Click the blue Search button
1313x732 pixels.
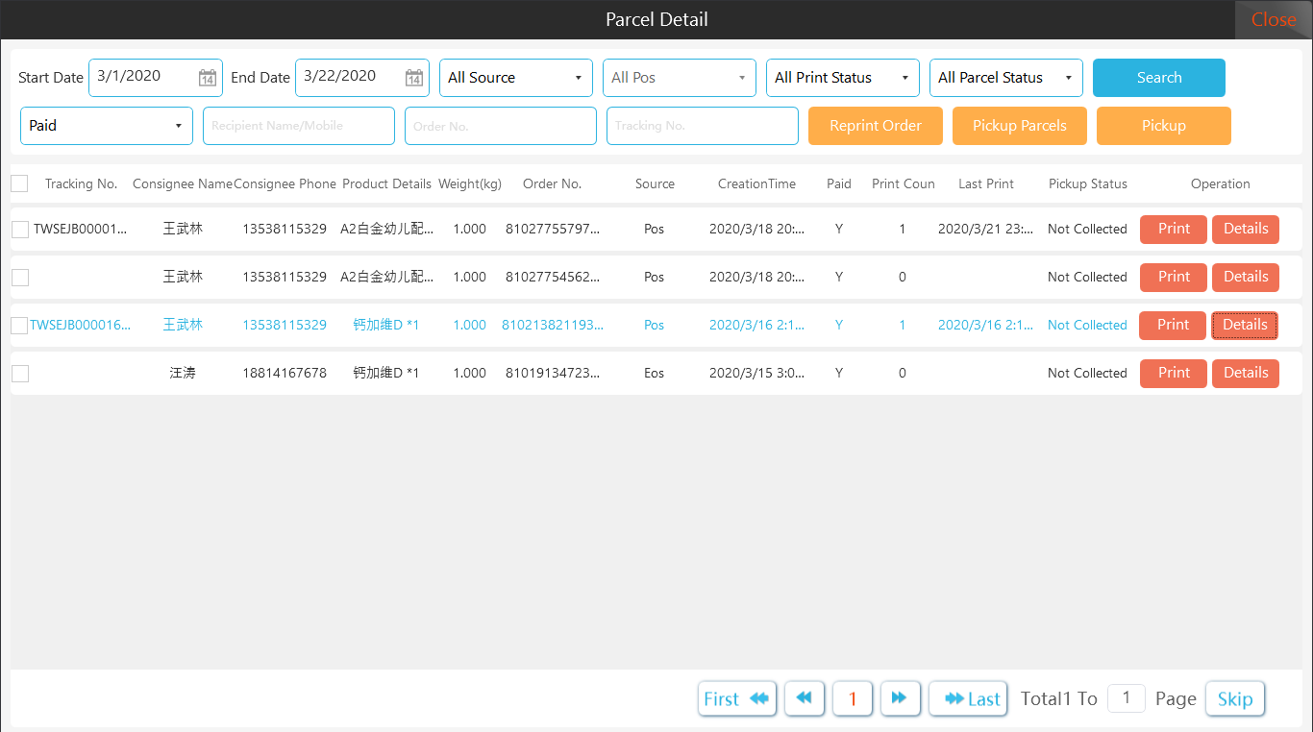[1158, 78]
